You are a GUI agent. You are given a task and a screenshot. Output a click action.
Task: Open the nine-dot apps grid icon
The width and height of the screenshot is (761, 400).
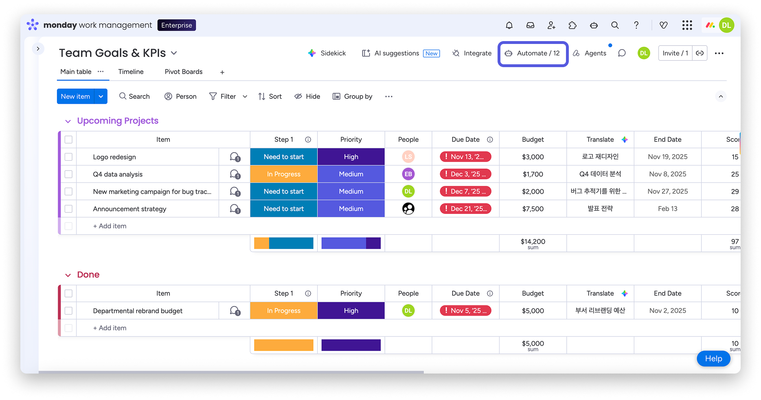(x=687, y=25)
